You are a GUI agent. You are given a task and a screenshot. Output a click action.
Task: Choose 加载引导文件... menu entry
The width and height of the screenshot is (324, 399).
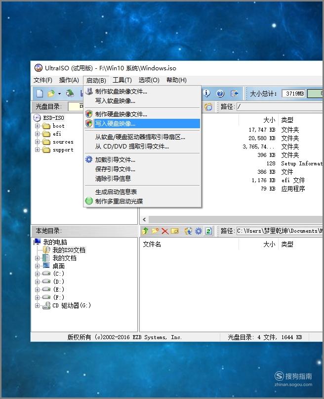pyautogui.click(x=142, y=160)
